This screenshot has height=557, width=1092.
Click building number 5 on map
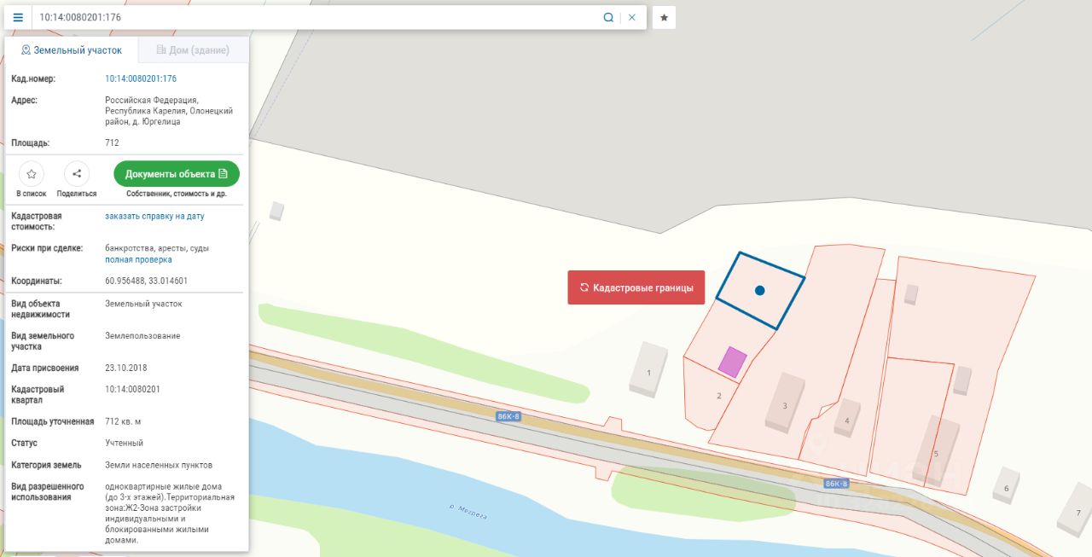936,452
